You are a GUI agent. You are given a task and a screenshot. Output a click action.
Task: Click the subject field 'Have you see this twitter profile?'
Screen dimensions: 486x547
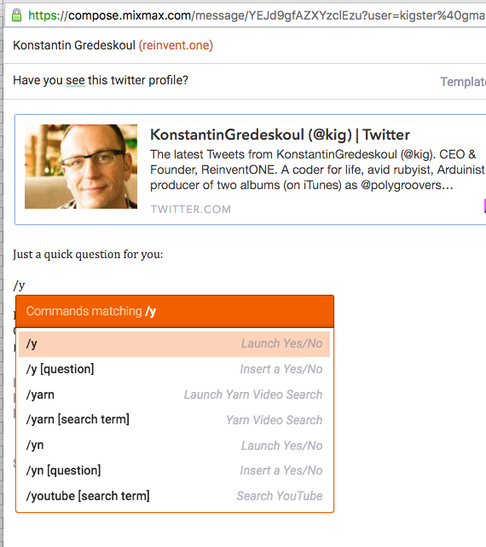[101, 81]
